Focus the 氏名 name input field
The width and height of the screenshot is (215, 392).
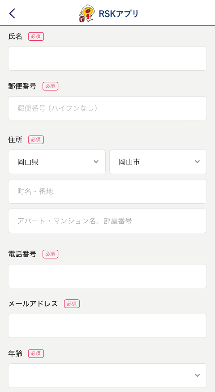tap(107, 59)
